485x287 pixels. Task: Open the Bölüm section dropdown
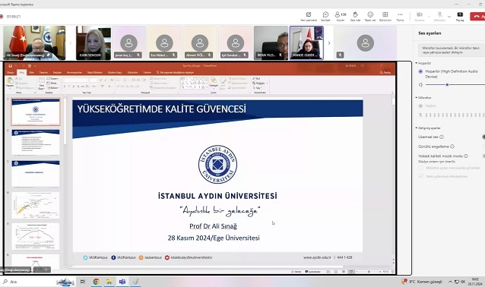(x=52, y=88)
